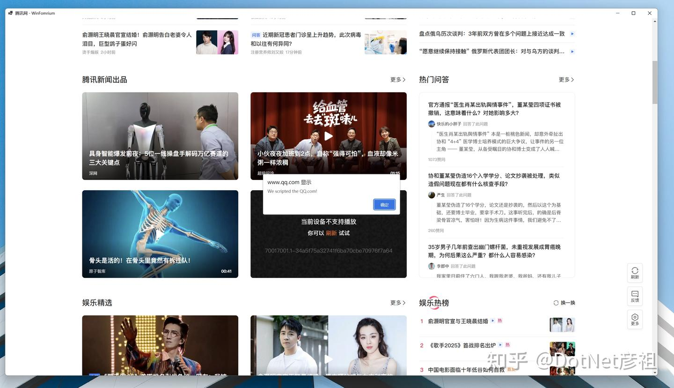Open headline 俞灏明王晓晨官宣结婚
This screenshot has width=674, height=388.
pyautogui.click(x=137, y=39)
